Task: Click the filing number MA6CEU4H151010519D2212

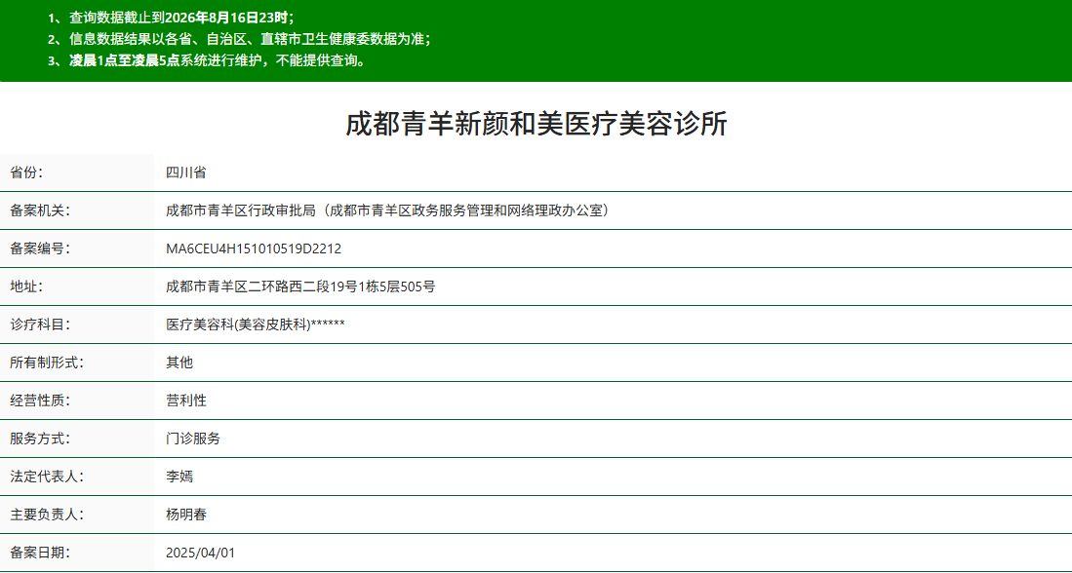Action: (x=254, y=248)
